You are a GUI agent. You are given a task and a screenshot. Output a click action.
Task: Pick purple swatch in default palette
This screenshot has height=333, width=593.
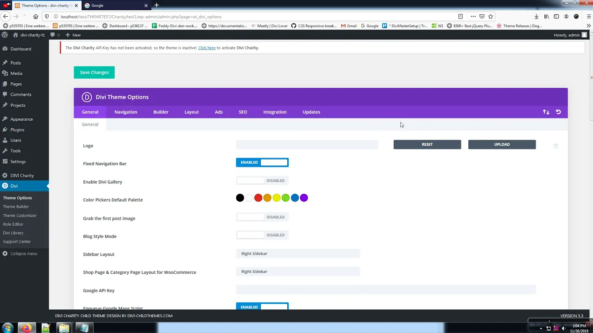click(x=304, y=198)
